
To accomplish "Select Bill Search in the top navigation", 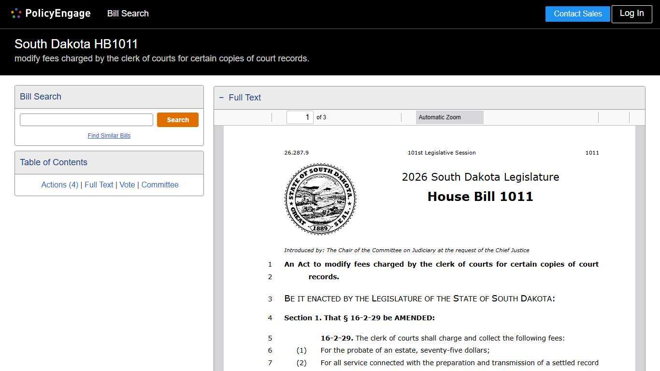I will coord(128,14).
